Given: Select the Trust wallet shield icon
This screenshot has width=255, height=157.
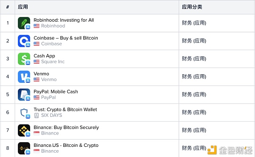Looking at the screenshot, I should (x=24, y=112).
